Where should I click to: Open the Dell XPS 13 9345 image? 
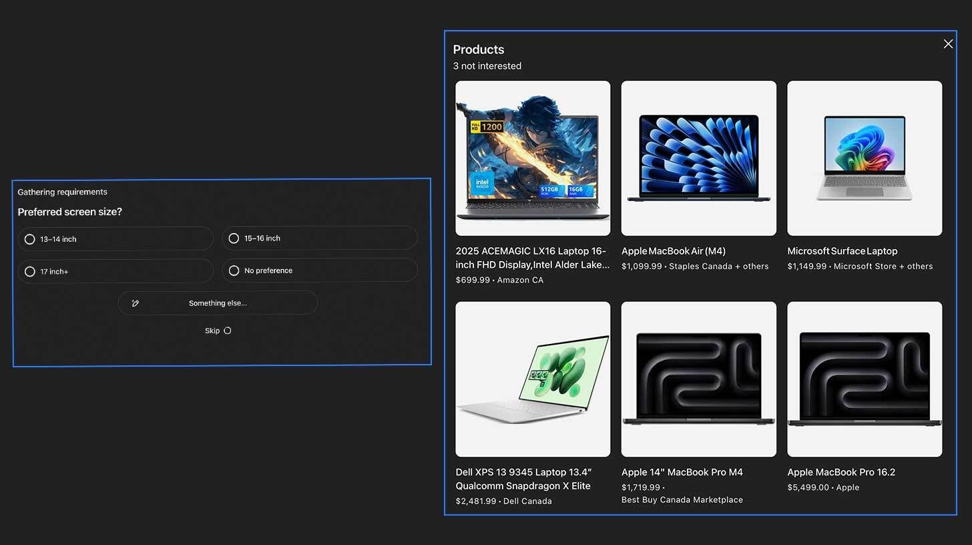[533, 379]
